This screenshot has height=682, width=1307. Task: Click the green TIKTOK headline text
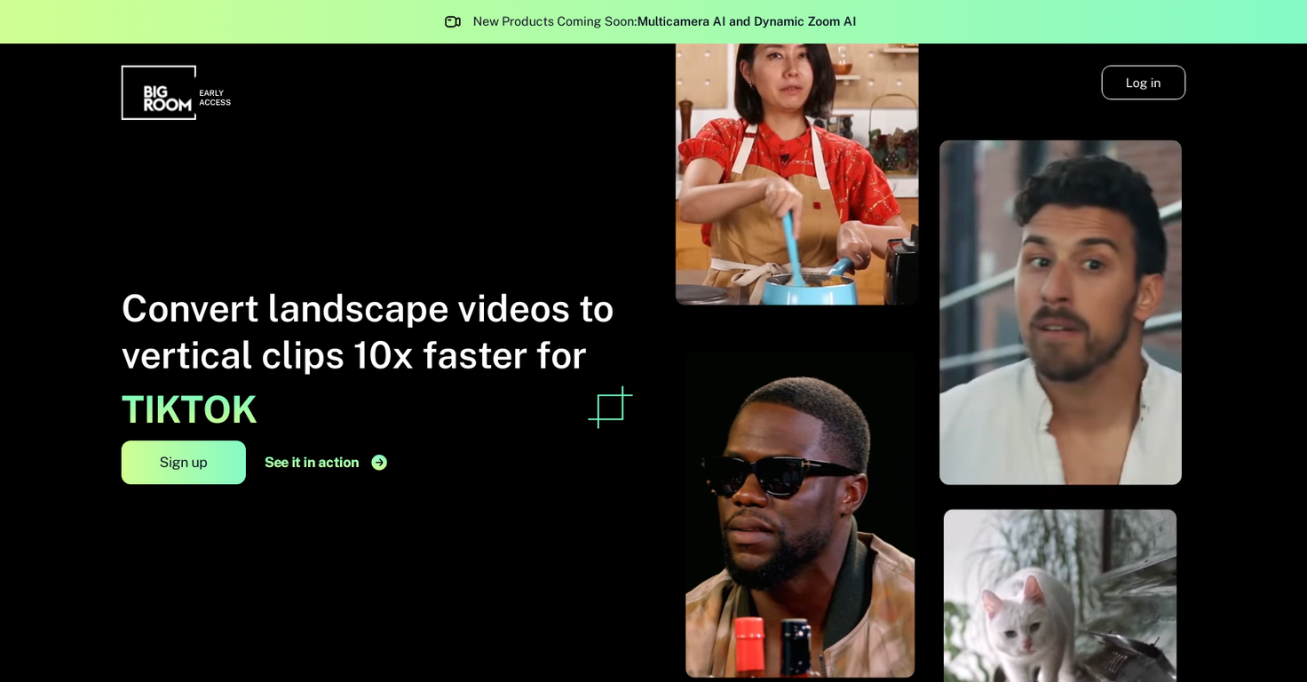(x=188, y=409)
